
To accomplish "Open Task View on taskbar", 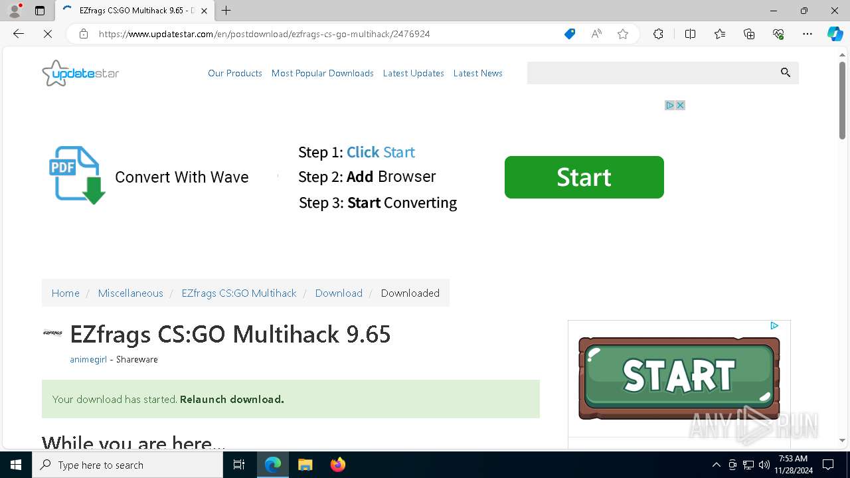I will (239, 465).
